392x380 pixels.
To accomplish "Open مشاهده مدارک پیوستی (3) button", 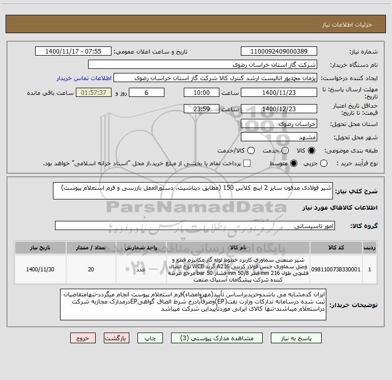I will point(217,338).
